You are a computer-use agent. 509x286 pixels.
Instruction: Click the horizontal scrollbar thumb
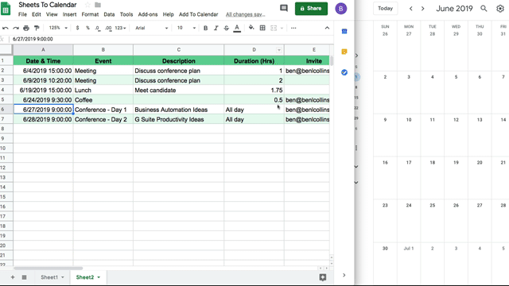48,269
